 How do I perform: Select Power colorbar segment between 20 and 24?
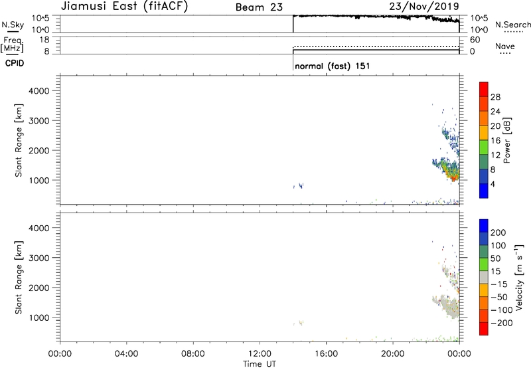(x=484, y=118)
